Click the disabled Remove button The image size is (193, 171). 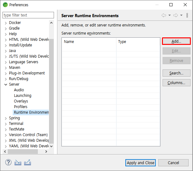pos(176,60)
